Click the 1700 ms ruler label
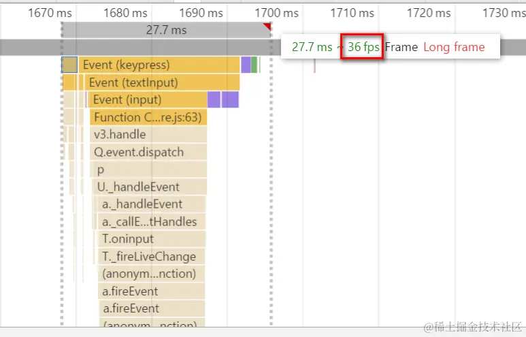The height and width of the screenshot is (337, 526). 276,13
